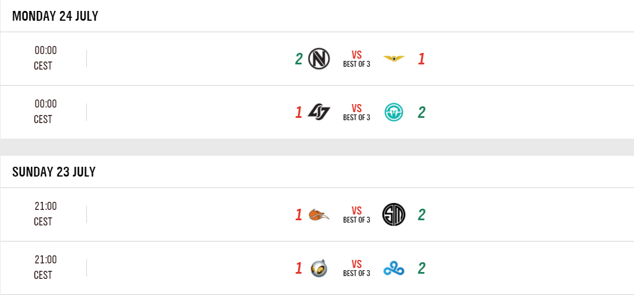The height and width of the screenshot is (295, 634).
Task: Click the FlyQuest gold wings logo
Action: [394, 59]
